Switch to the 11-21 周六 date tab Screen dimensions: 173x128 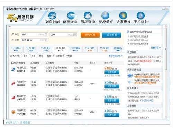click(90, 49)
